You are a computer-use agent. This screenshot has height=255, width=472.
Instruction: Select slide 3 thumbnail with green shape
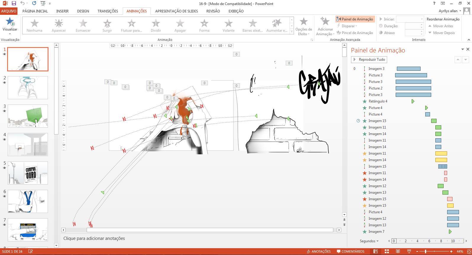pos(28,116)
